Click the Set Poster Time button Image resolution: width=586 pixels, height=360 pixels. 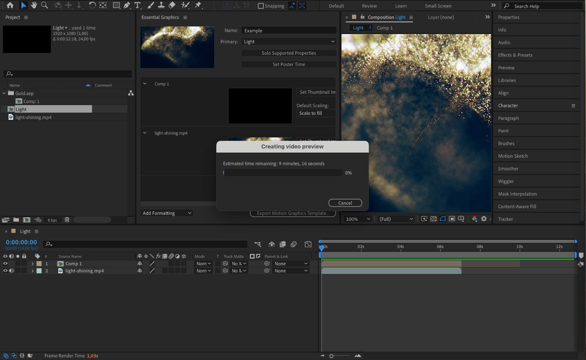(289, 64)
